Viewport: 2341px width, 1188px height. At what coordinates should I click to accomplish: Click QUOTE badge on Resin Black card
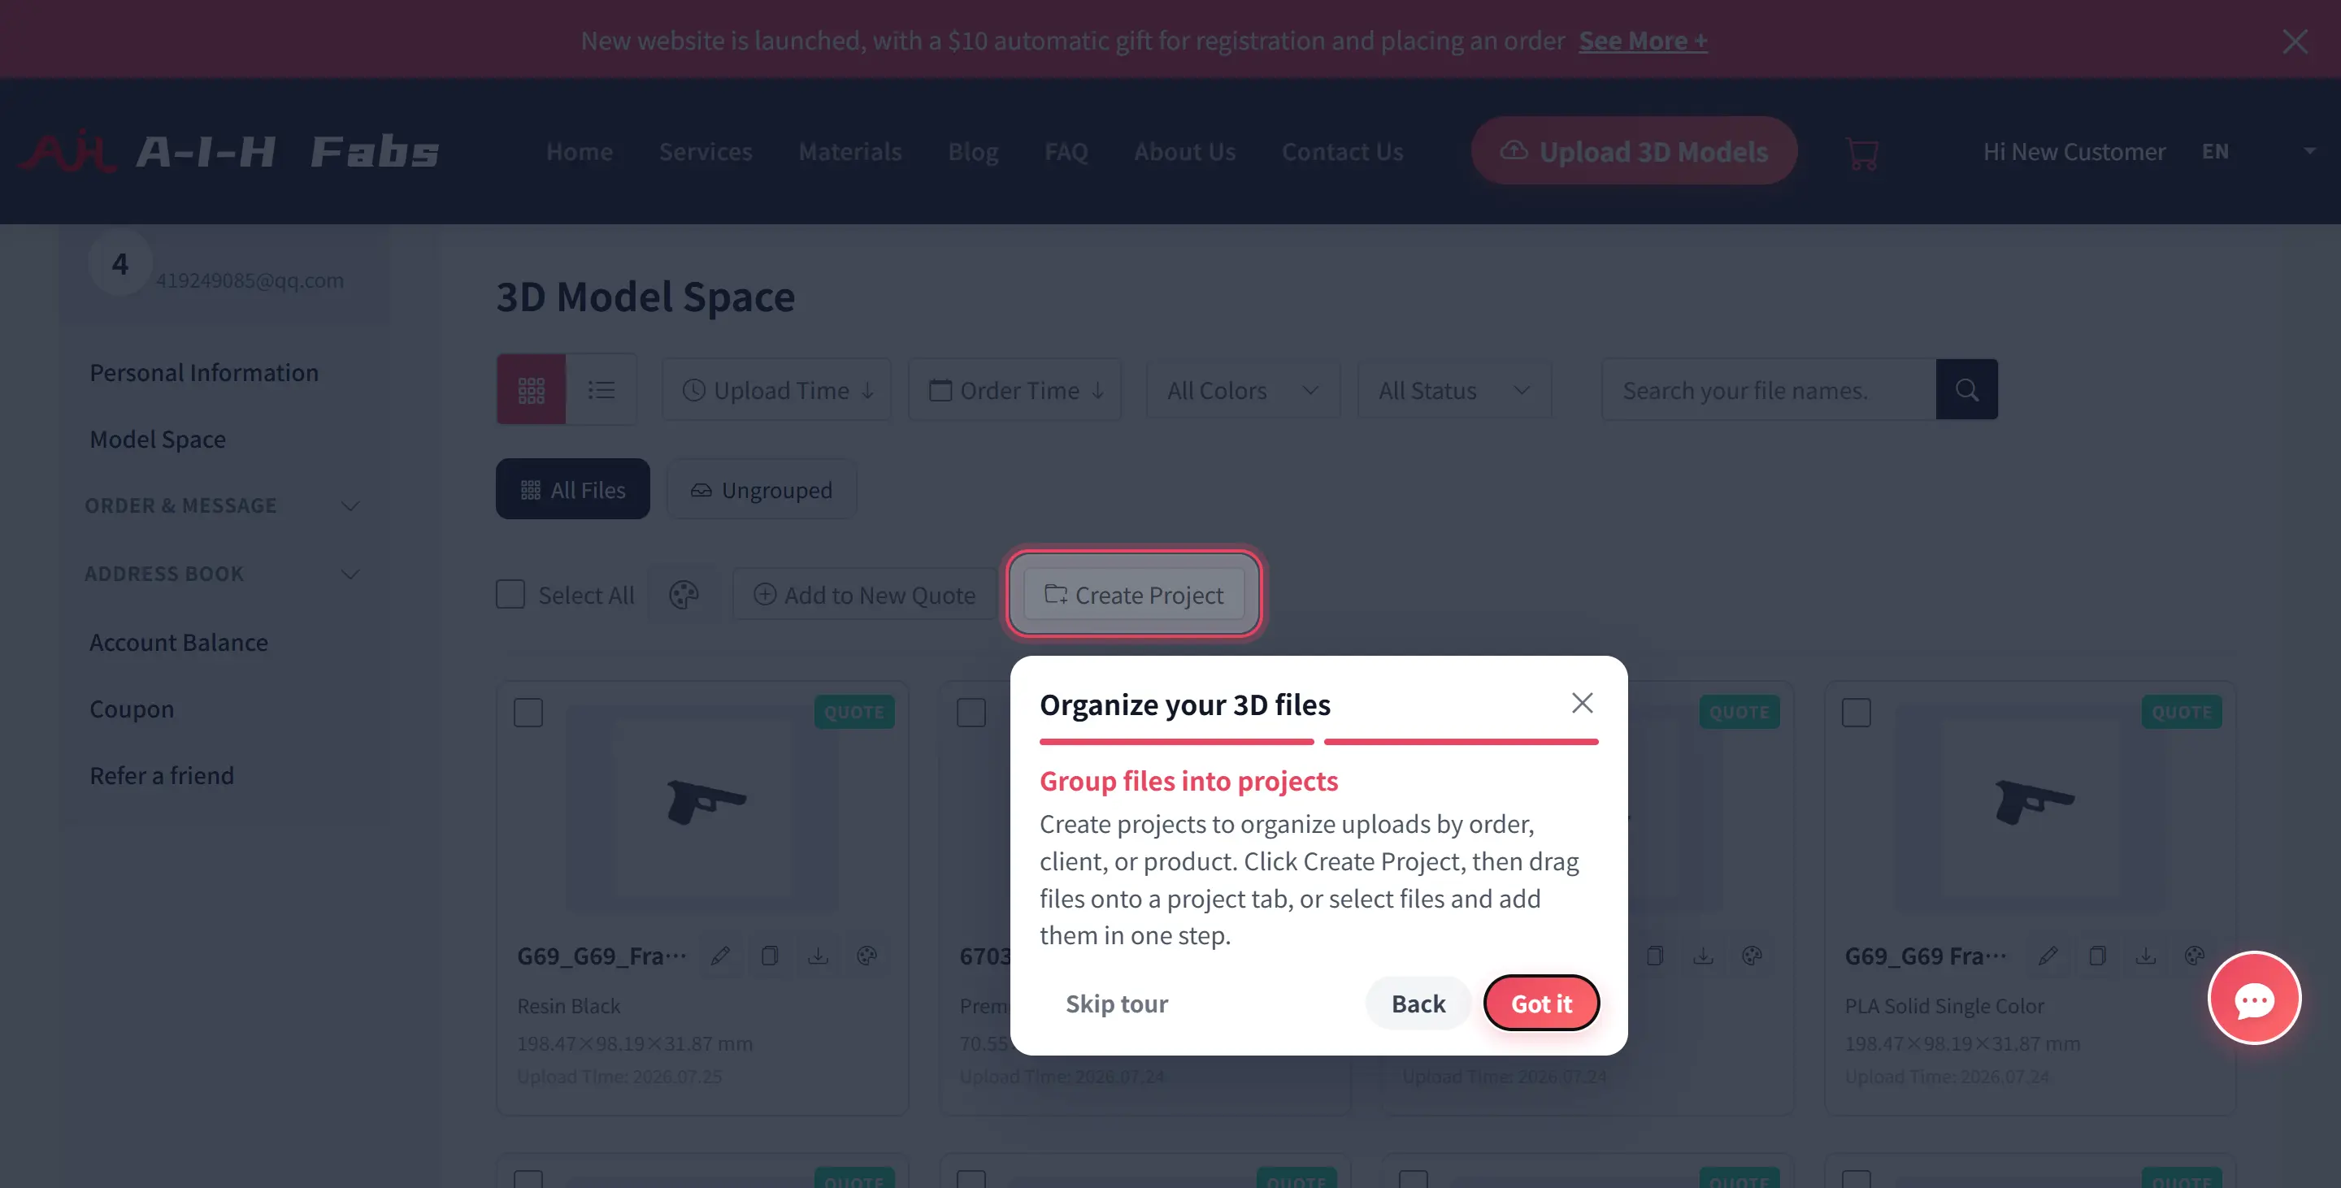[854, 712]
